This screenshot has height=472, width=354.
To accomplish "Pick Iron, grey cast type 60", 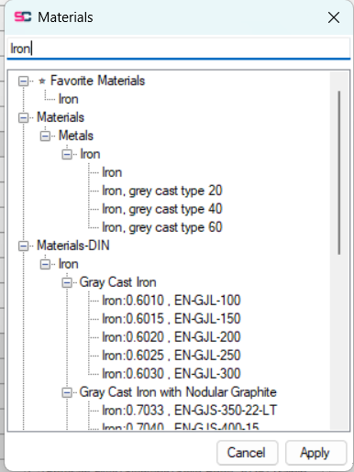I will (162, 227).
